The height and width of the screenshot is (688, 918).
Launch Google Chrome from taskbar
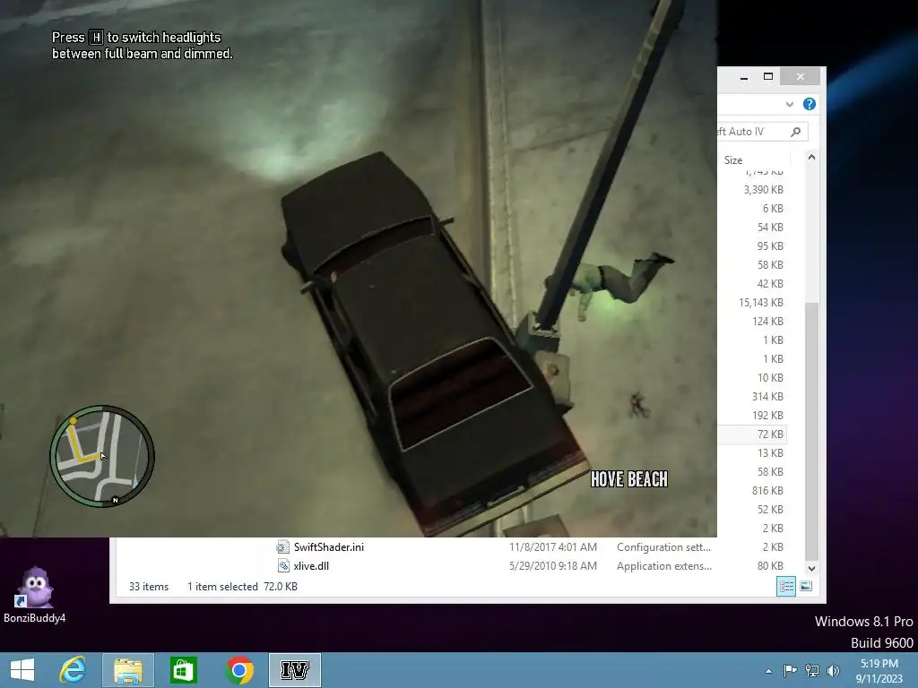(238, 670)
